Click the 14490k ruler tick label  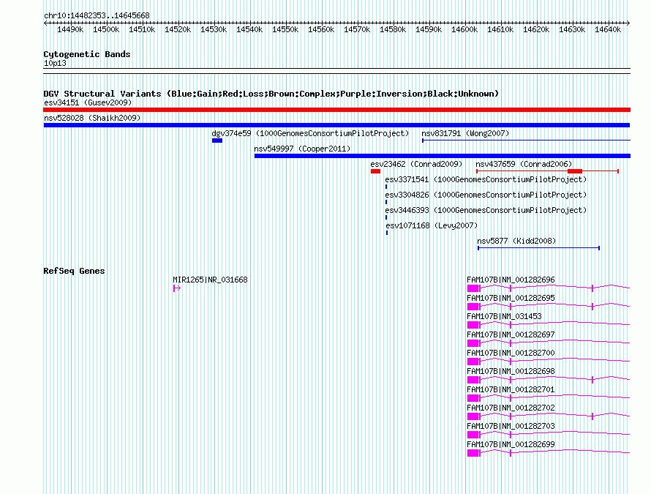pyautogui.click(x=70, y=29)
